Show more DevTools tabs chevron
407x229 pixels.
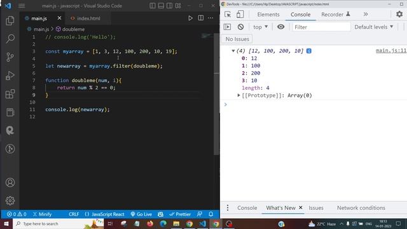[366, 14]
